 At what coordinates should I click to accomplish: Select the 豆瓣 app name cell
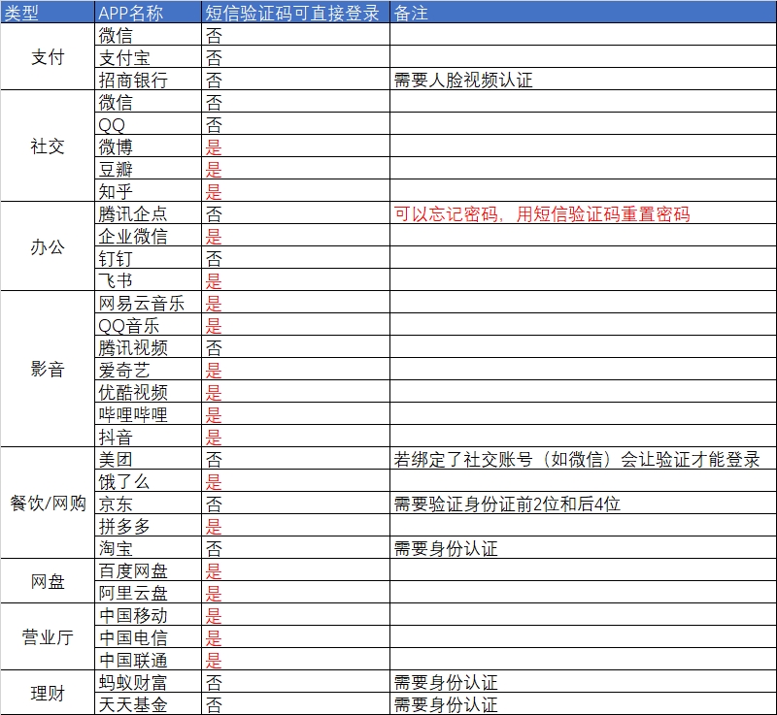[x=149, y=168]
